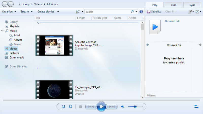Open the View options dropdown arrow
Image resolution: width=203 pixels, height=114 pixels.
(82, 12)
